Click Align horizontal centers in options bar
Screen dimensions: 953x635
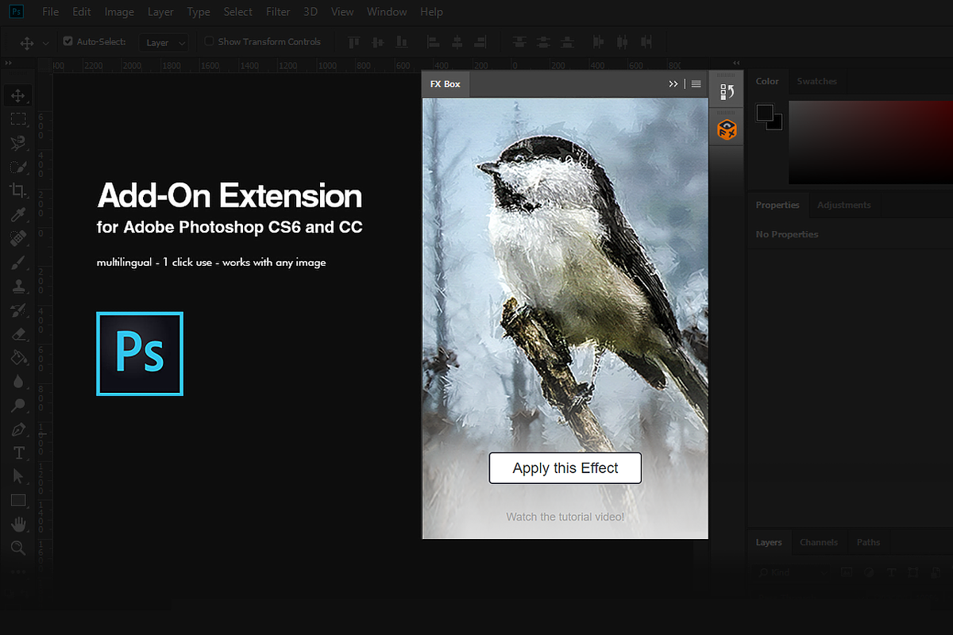(457, 42)
